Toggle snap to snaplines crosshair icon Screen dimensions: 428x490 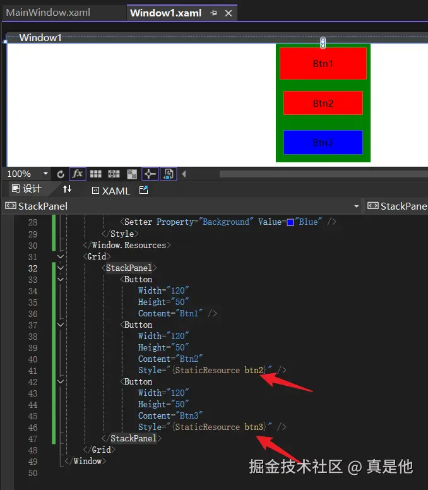tap(150, 174)
